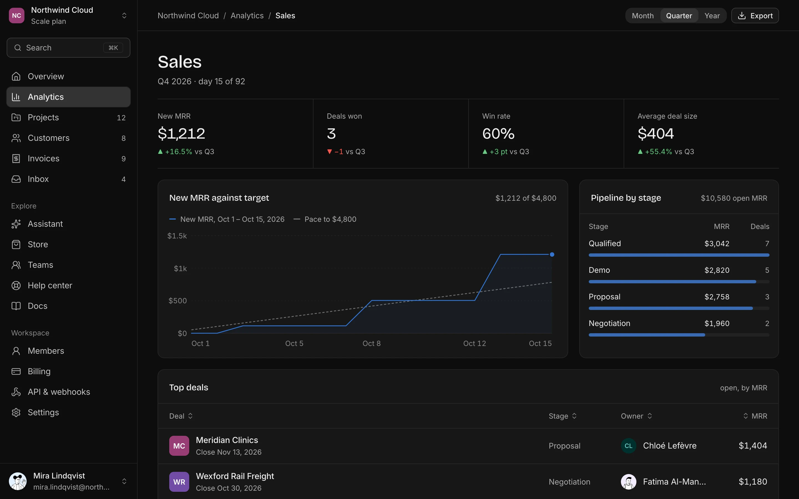Click the Members person icon
799x499 pixels.
point(16,350)
